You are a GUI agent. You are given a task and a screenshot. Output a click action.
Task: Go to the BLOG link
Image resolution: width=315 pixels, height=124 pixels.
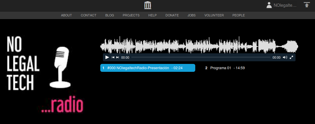point(109,15)
